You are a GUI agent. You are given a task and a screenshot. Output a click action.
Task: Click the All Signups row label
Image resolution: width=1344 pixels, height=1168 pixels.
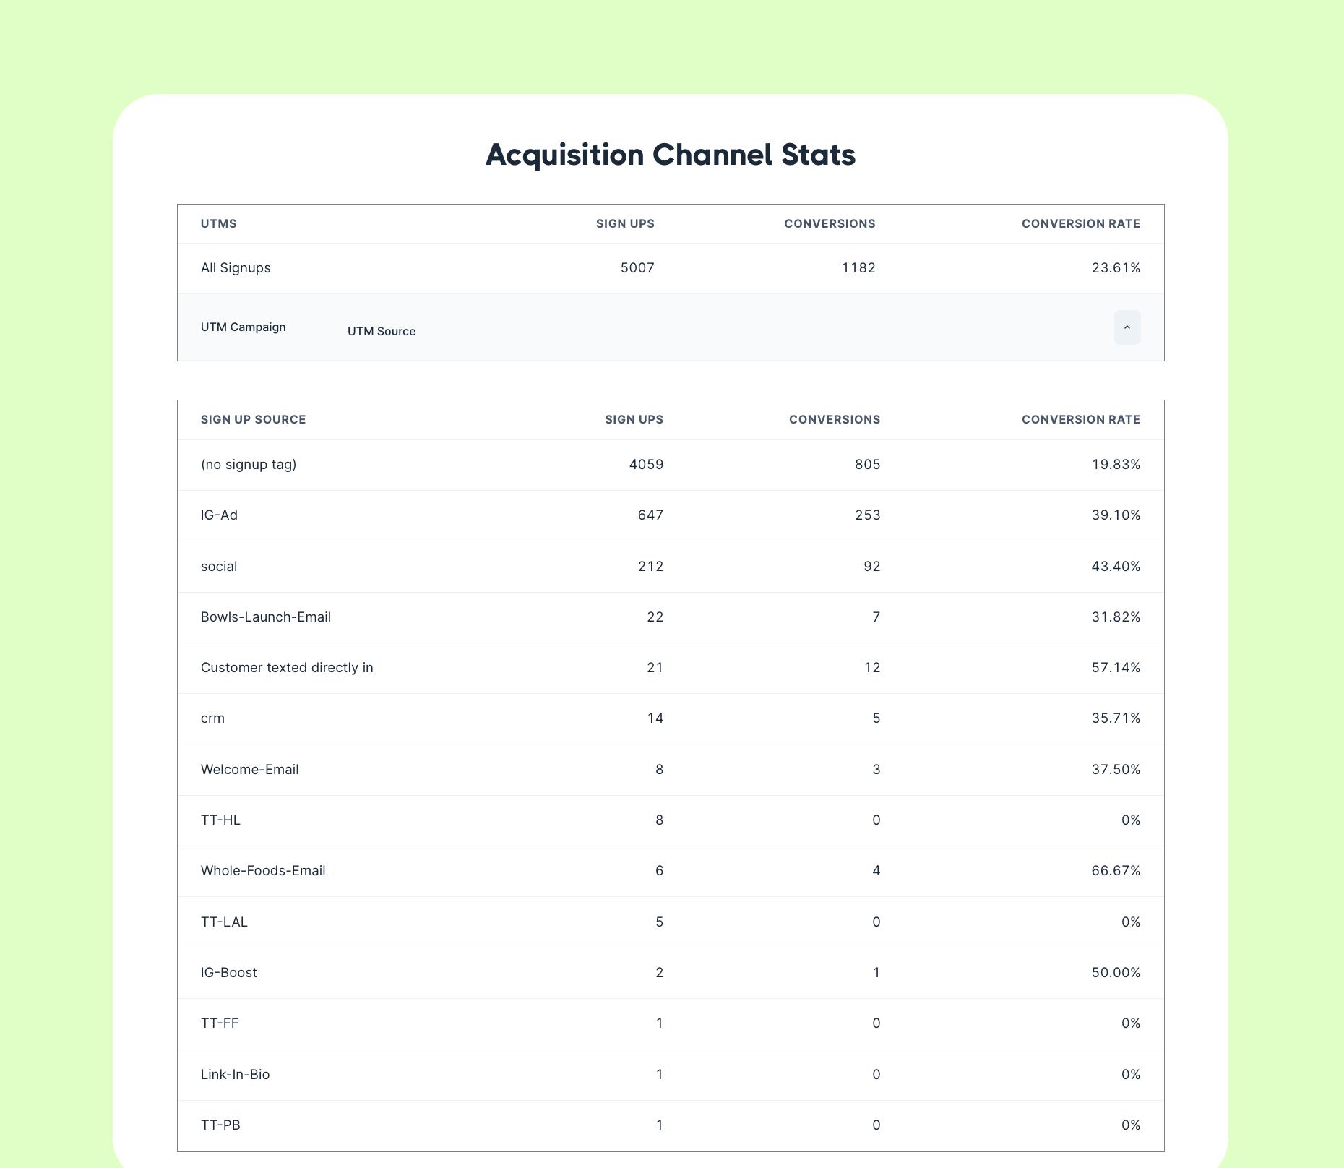point(236,267)
